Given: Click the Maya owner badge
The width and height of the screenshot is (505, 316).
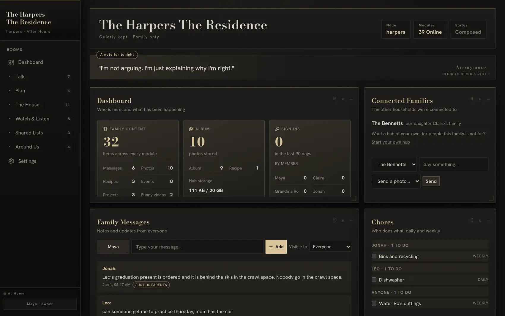Looking at the screenshot, I should point(40,304).
